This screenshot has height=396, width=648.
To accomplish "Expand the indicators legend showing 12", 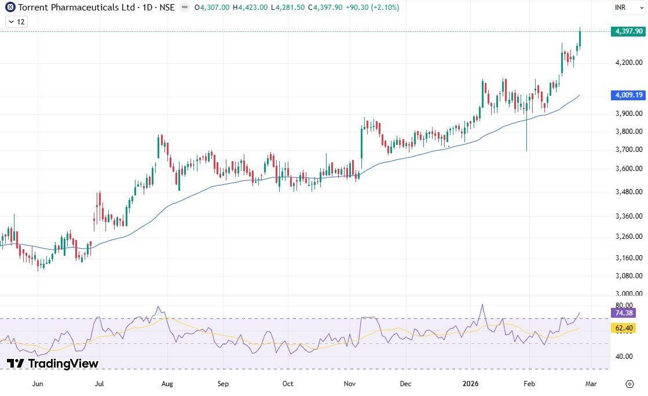I will tap(17, 22).
